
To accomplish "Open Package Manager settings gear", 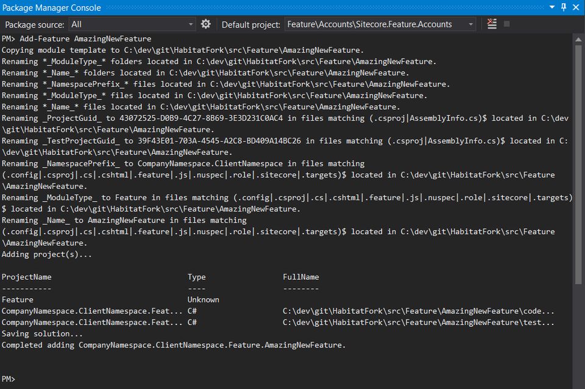I will [205, 24].
